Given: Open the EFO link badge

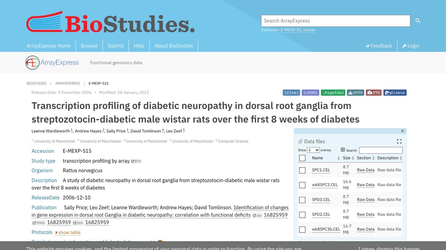Looking at the screenshot, I should pyautogui.click(x=136, y=161).
